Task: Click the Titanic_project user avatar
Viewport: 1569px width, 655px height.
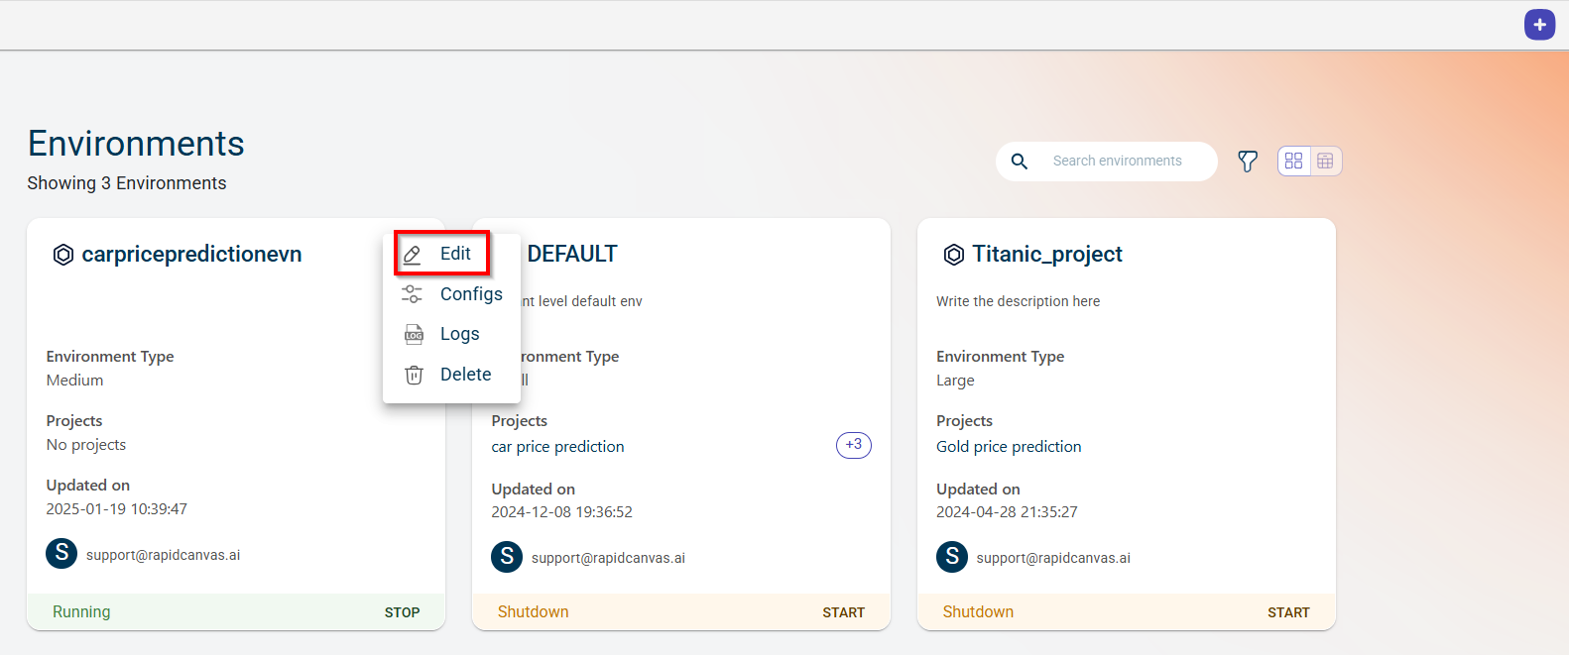Action: (x=952, y=557)
